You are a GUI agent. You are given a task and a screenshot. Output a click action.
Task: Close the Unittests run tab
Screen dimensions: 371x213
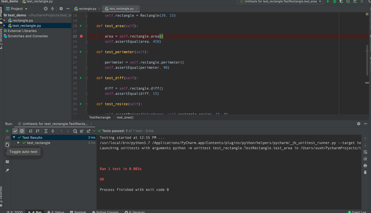tap(91, 124)
